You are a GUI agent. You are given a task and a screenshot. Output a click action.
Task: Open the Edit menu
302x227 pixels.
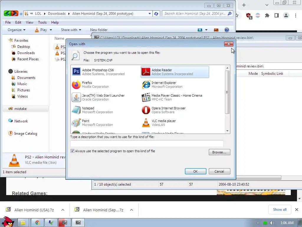pos(18,22)
